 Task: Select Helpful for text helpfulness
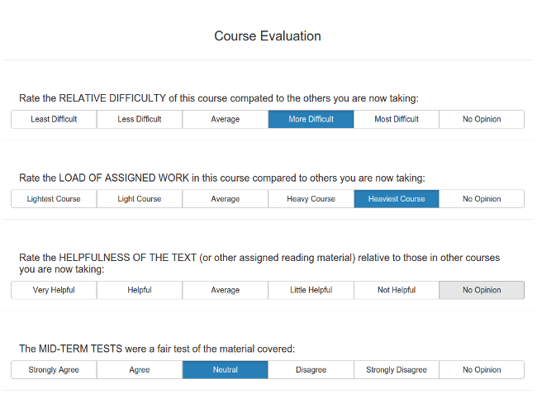(140, 290)
